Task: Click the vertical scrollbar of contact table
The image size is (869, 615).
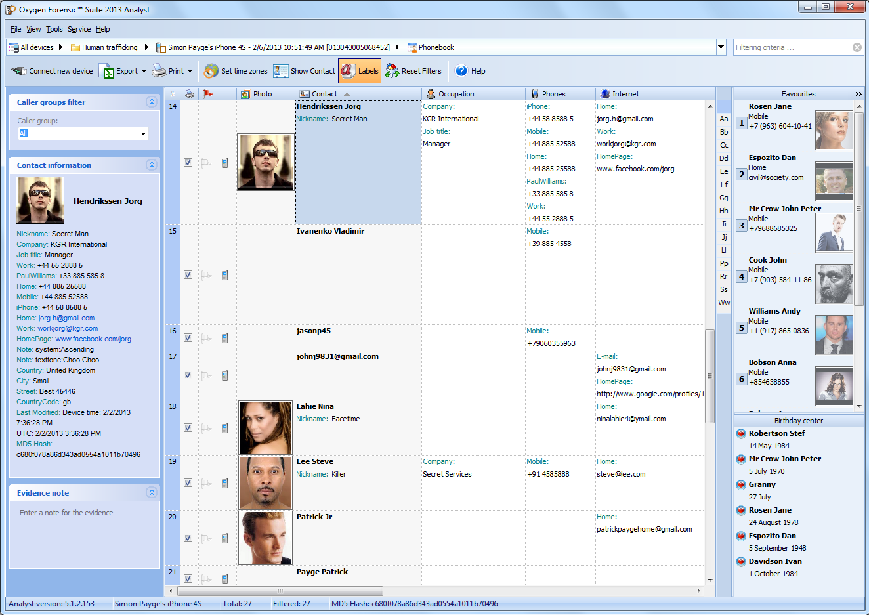Action: pos(710,376)
